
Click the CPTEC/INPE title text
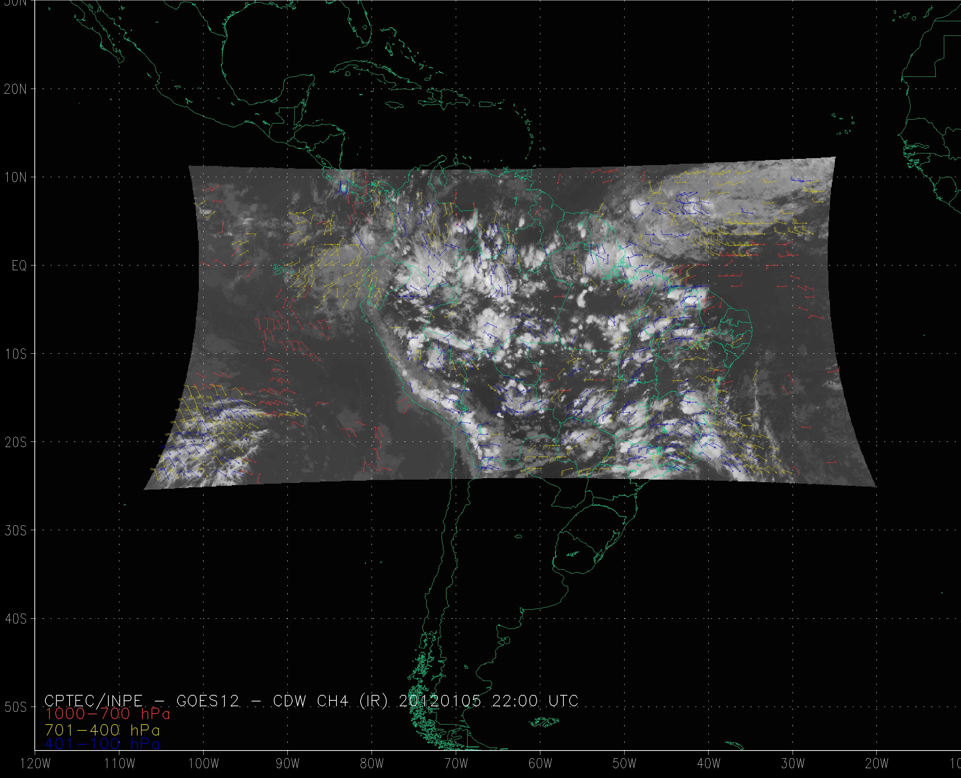click(x=93, y=700)
